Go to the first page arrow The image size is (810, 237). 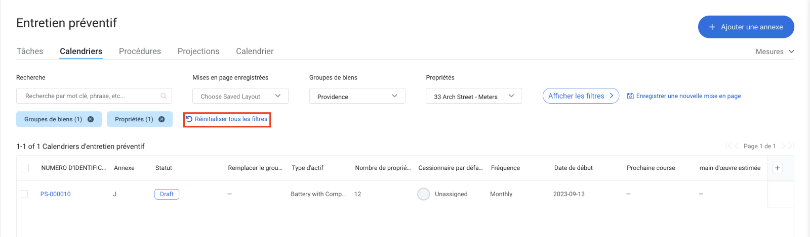pos(728,146)
